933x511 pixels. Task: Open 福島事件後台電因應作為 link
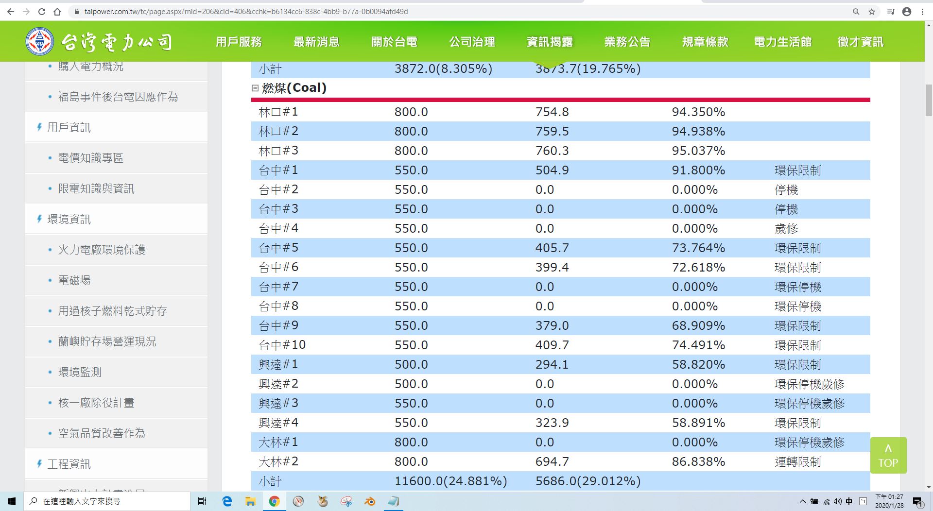118,97
